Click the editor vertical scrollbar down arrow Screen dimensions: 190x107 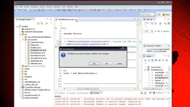138,86
